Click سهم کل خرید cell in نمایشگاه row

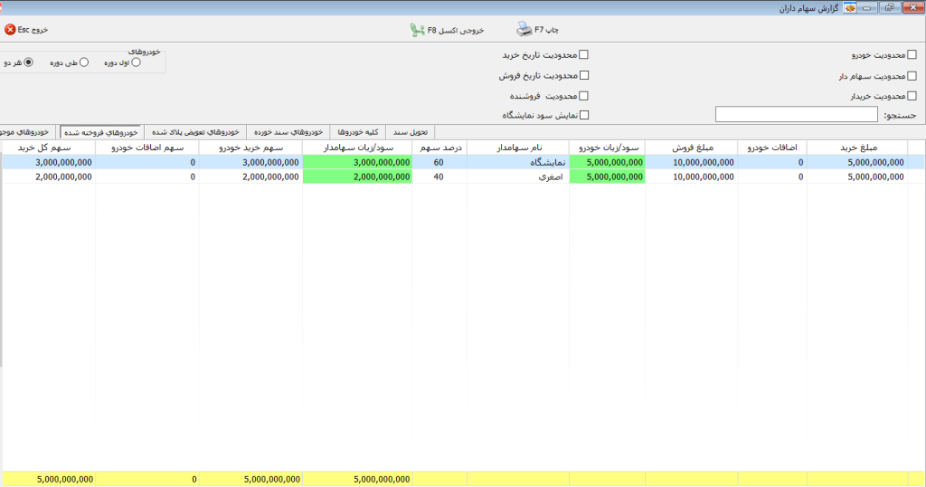coord(49,162)
